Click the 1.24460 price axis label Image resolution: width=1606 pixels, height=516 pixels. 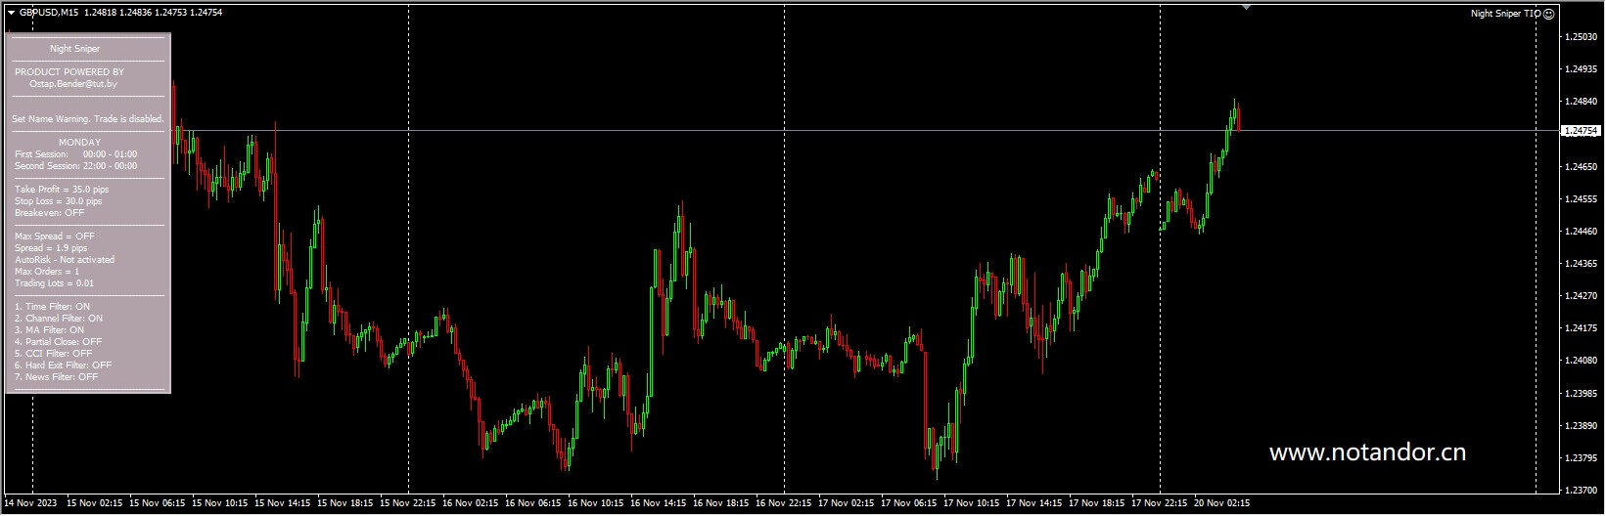[1582, 232]
